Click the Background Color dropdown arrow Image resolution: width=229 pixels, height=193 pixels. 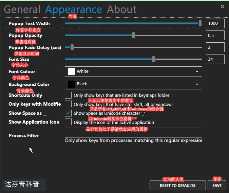[197, 84]
